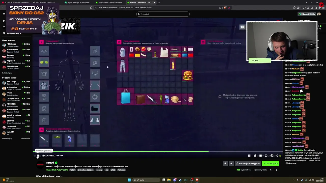Mute the video player volume
326x183 pixels.
(x=44, y=156)
